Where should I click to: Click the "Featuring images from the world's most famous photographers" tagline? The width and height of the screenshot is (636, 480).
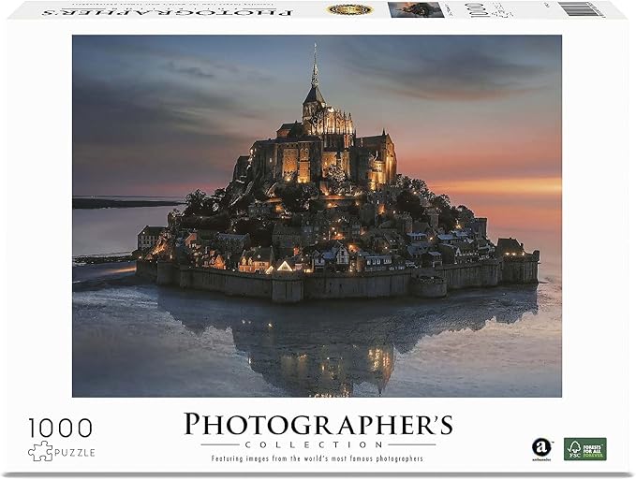pyautogui.click(x=318, y=458)
